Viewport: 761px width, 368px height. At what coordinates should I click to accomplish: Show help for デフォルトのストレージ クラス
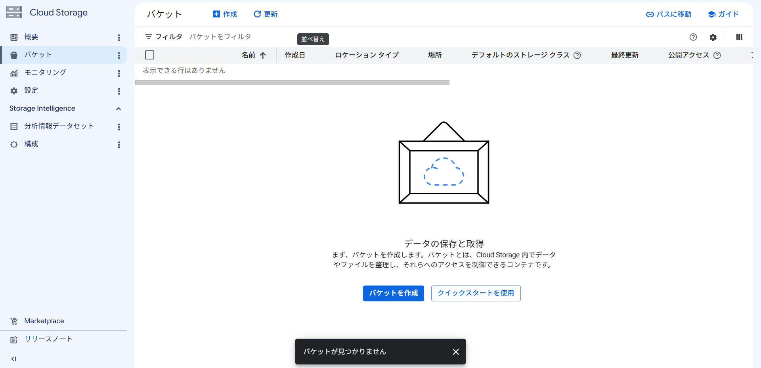(x=577, y=55)
